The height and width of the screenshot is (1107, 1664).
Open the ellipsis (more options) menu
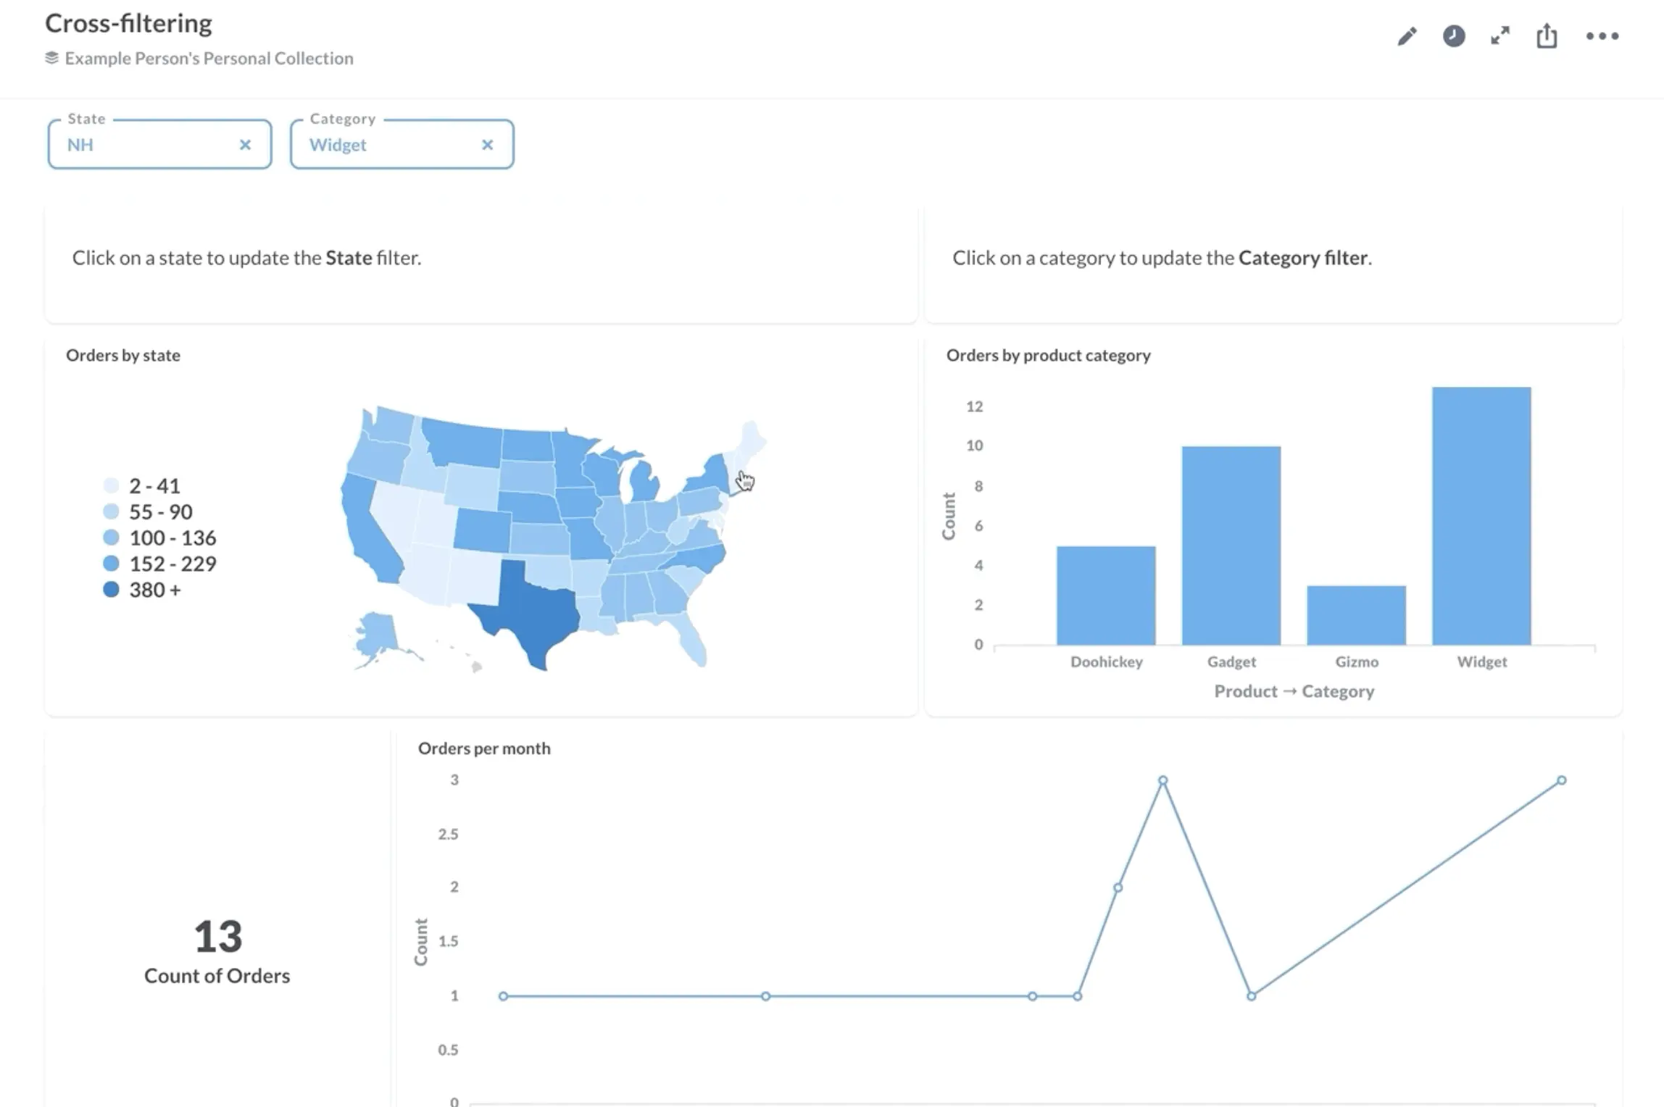tap(1602, 35)
